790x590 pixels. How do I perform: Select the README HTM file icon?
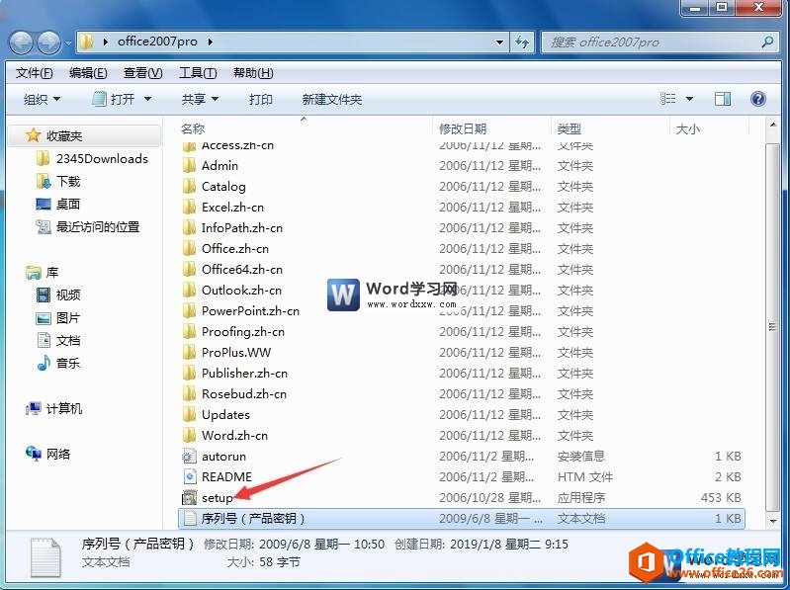(189, 476)
